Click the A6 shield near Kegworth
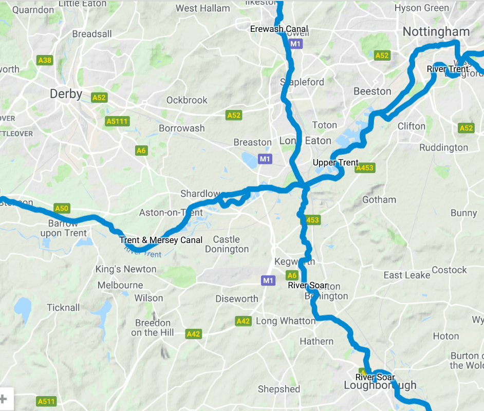Image resolution: width=484 pixels, height=411 pixels. pos(292,275)
